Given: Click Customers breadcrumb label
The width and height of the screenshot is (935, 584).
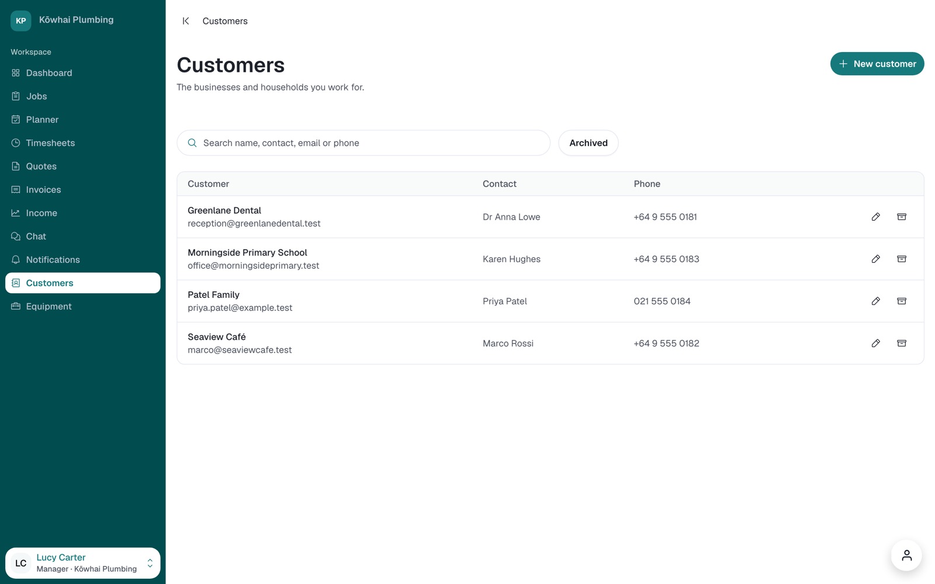Looking at the screenshot, I should [225, 21].
